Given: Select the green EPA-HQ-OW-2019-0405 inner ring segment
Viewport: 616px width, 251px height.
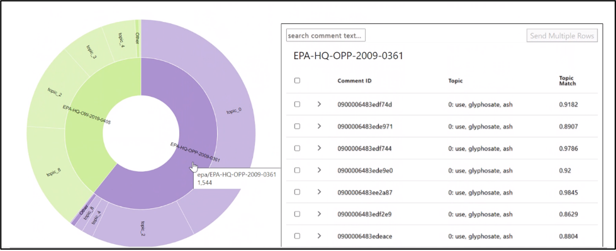Looking at the screenshot, I should [x=86, y=114].
